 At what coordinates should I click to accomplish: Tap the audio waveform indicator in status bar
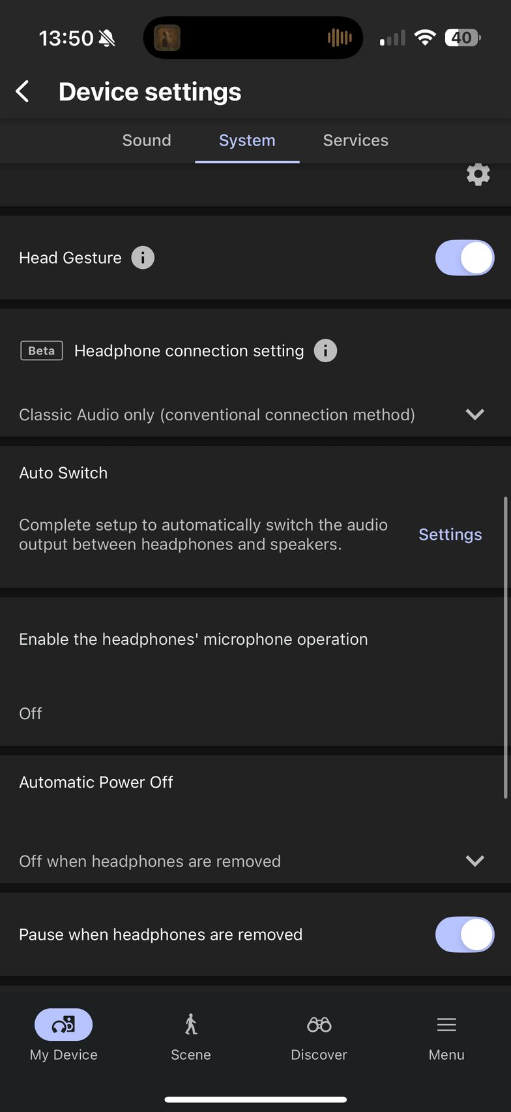click(x=340, y=38)
